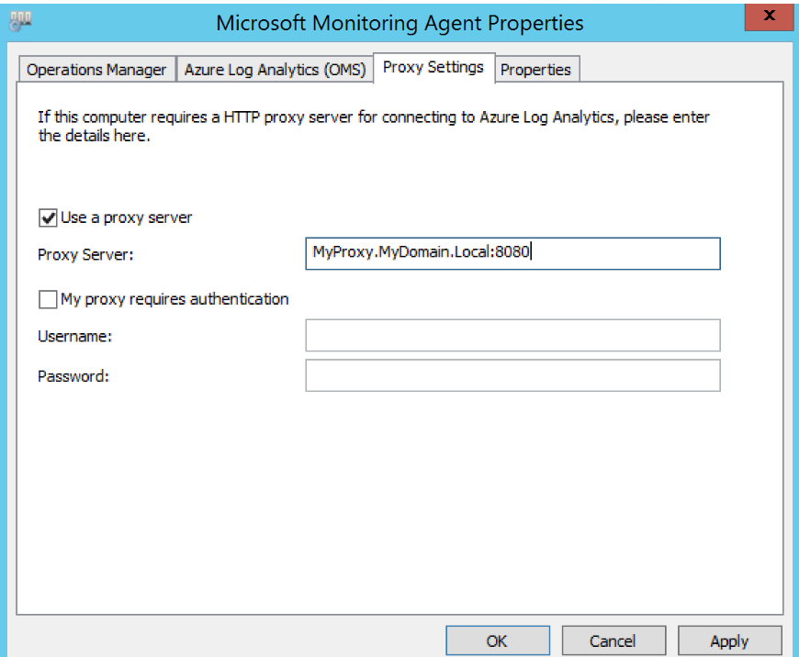The height and width of the screenshot is (657, 799).
Task: Confirm settings with the OK button
Action: coord(498,640)
